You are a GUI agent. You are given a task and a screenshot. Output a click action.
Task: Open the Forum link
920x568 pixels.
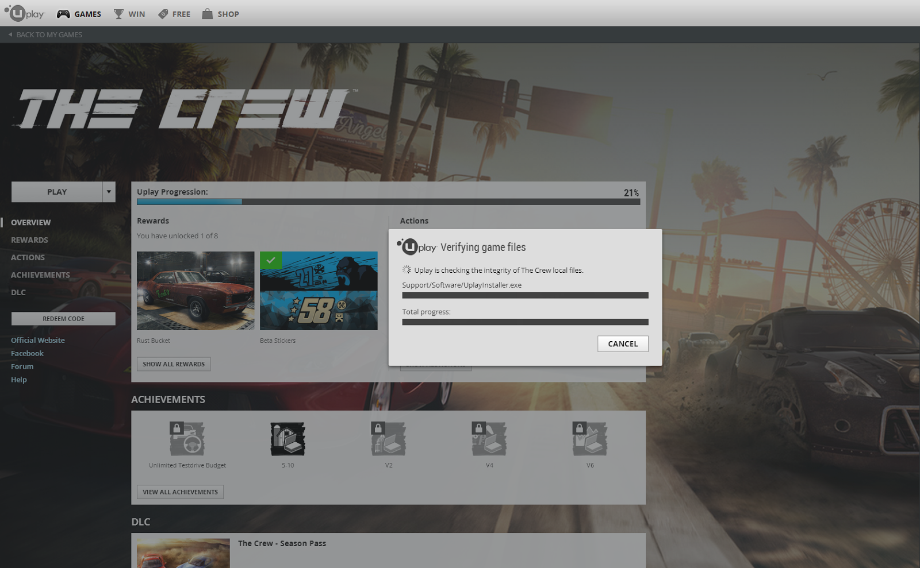click(22, 366)
